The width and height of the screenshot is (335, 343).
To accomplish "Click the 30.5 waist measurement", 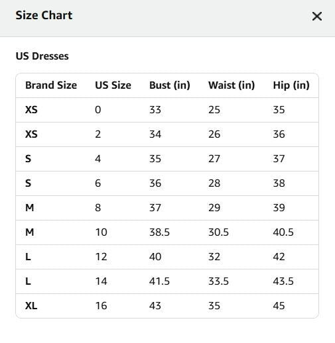I will tap(218, 232).
